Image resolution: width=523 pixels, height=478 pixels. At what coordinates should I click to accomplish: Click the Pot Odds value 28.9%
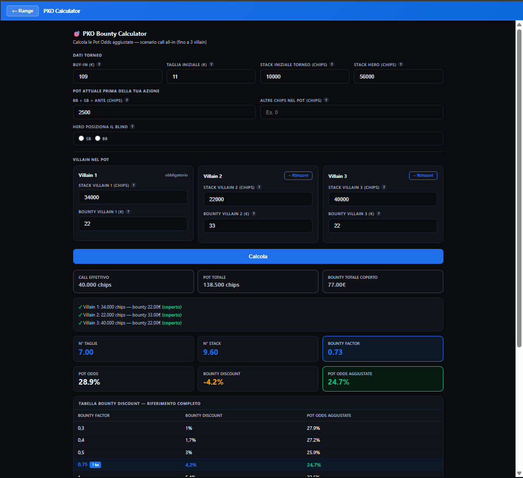point(90,382)
